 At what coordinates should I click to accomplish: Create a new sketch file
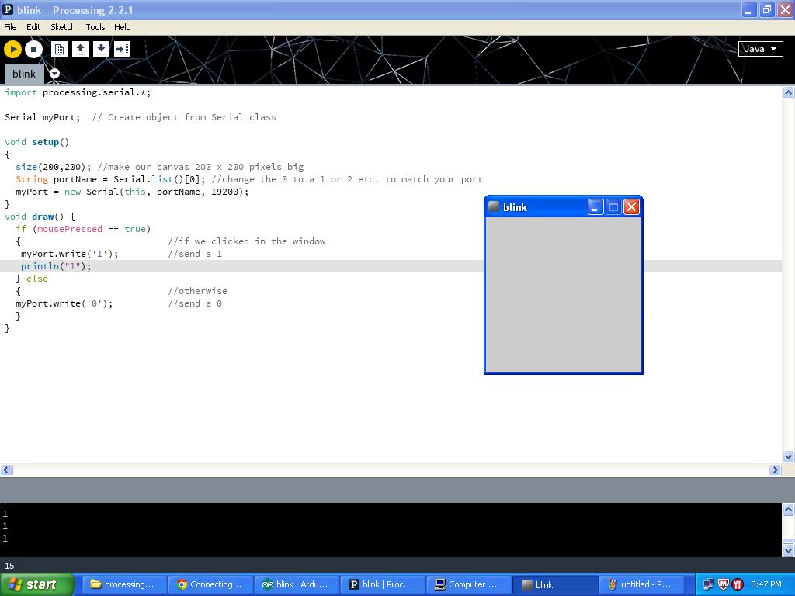pyautogui.click(x=59, y=49)
